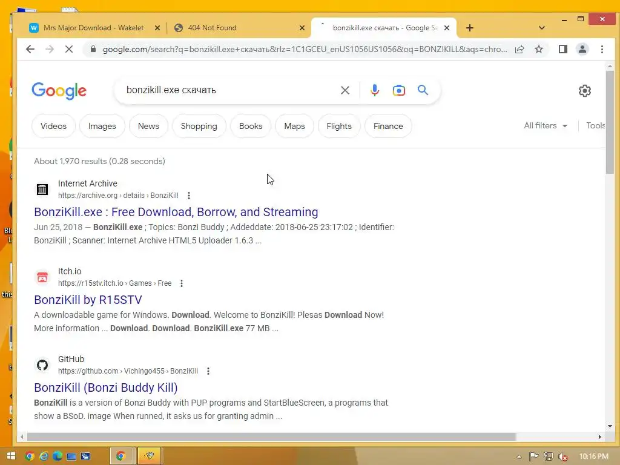This screenshot has height=465, width=620.
Task: Filter results by Images
Action: 102,126
